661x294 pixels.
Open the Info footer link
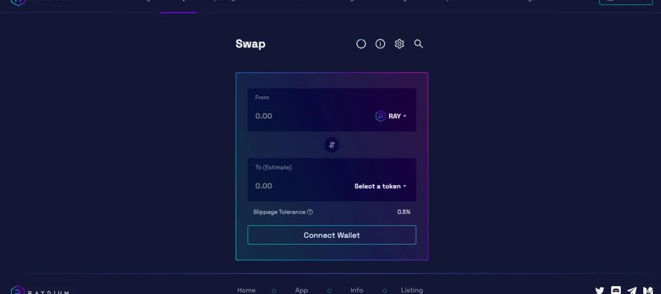point(357,290)
